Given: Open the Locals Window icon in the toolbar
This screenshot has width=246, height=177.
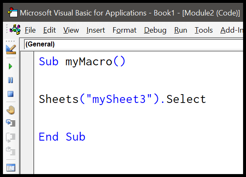Looking at the screenshot, I should (x=11, y=168).
